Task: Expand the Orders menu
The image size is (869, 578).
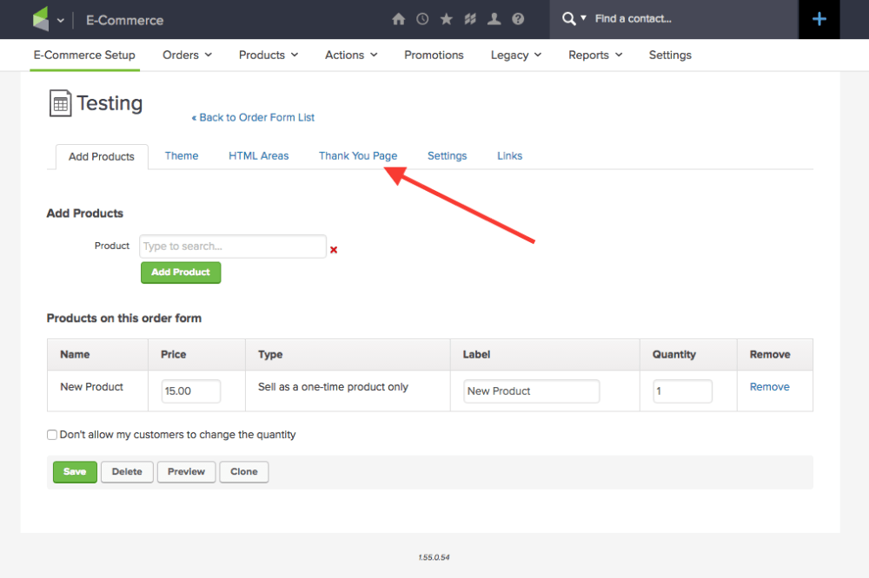Action: 188,55
